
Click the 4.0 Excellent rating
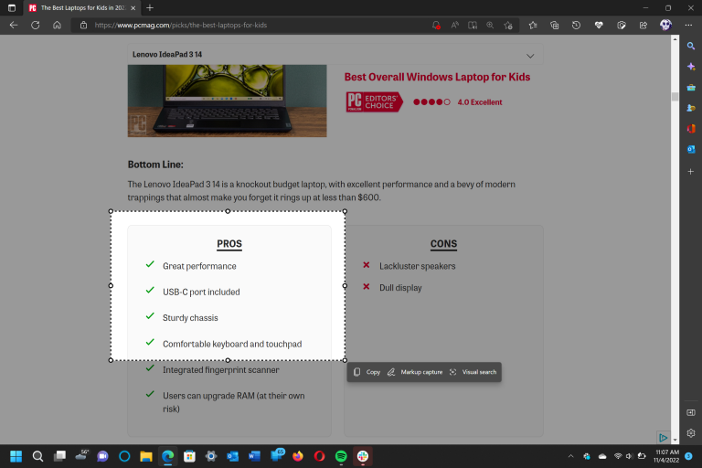click(x=480, y=102)
